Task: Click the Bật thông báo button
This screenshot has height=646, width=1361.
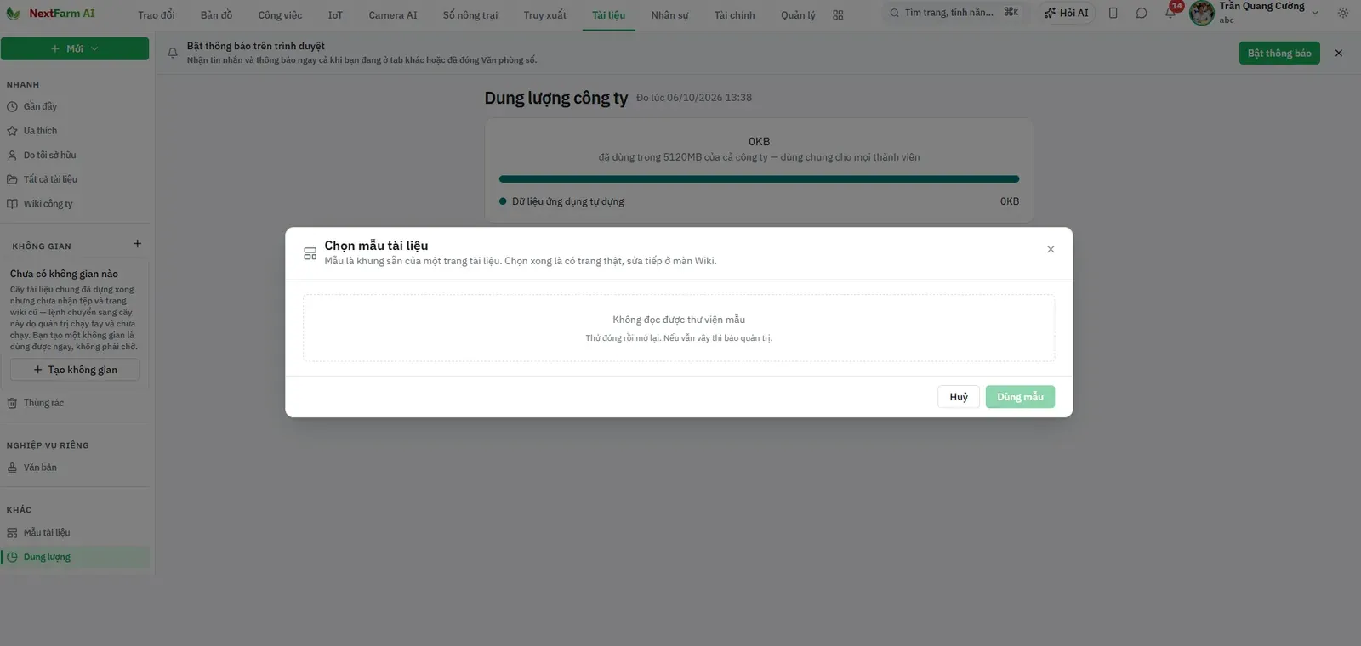Action: tap(1279, 53)
